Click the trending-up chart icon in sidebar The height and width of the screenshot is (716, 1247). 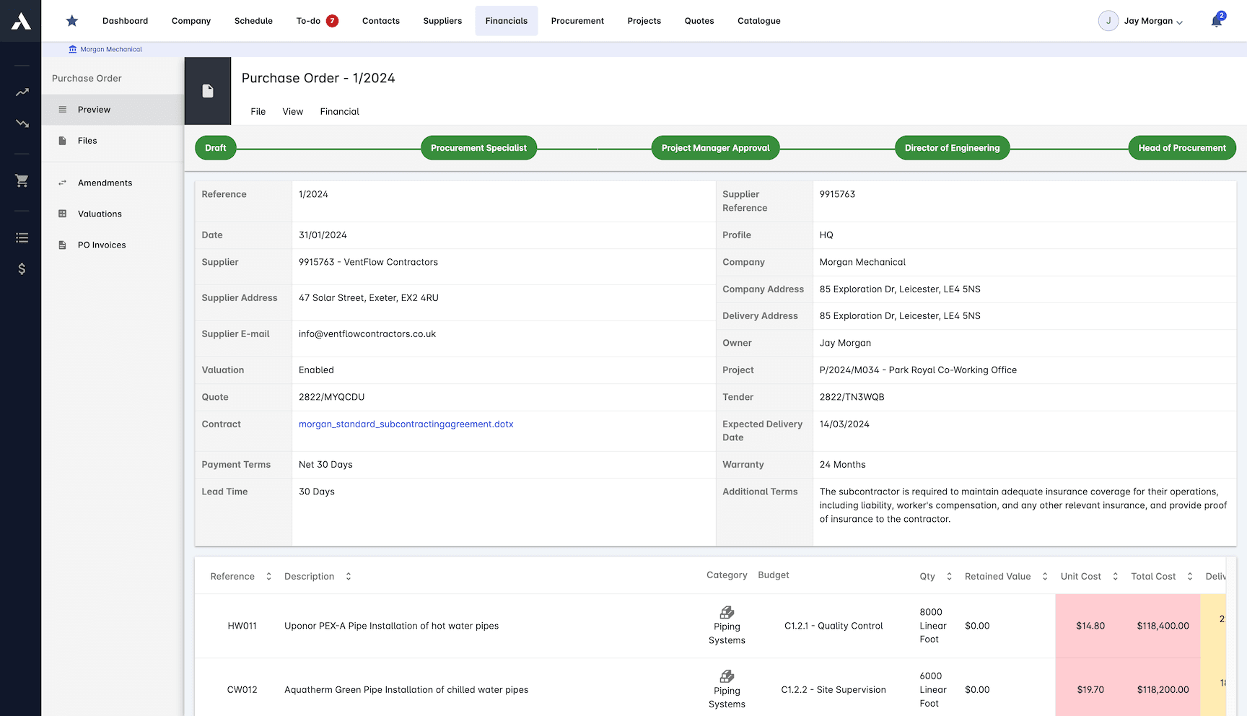(22, 92)
